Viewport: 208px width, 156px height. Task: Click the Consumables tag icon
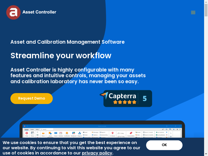(x=131, y=134)
